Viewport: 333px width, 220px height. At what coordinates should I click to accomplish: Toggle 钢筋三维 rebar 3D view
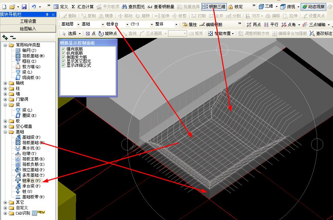(214, 7)
